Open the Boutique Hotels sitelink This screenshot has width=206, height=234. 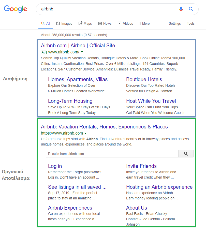coord(144,79)
